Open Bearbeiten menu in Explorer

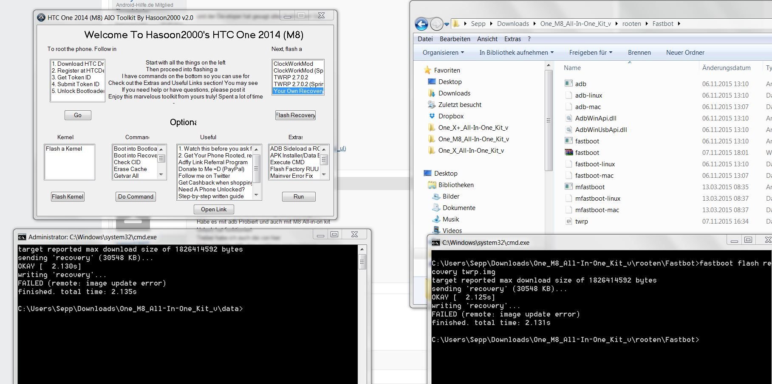[455, 39]
